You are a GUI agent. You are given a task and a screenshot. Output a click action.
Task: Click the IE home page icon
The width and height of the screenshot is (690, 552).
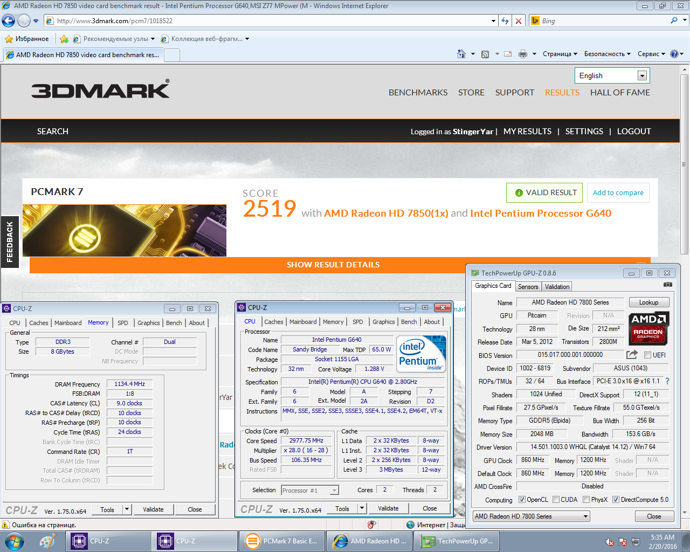coord(461,54)
